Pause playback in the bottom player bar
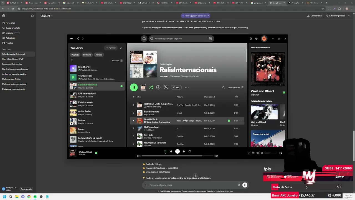Viewport: 355px width, 200px height. click(x=177, y=151)
